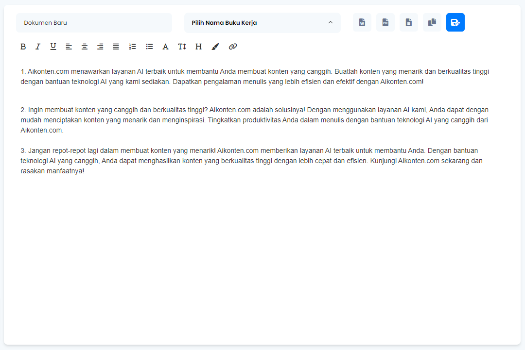525x350 pixels.
Task: Click paragraph starting "2. Ingin membuat konten"
Action: point(254,120)
